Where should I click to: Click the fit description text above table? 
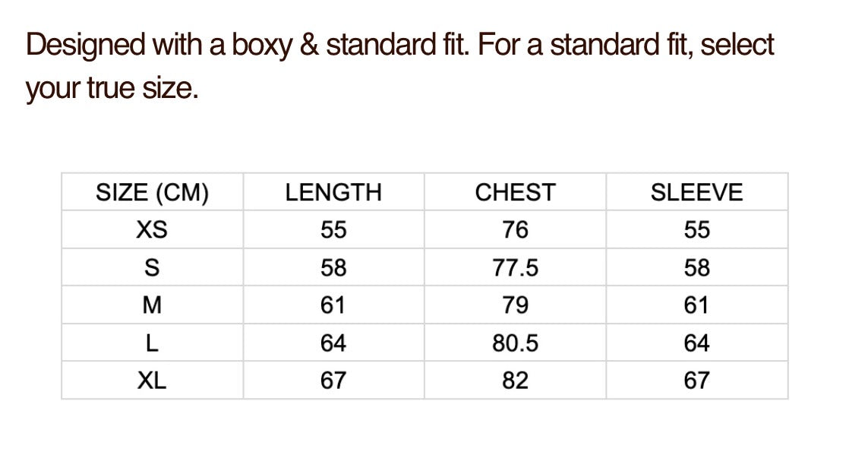click(x=399, y=66)
